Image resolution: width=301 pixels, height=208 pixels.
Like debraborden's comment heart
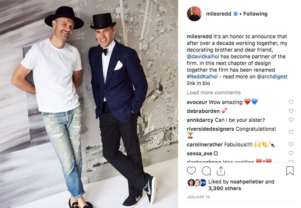coord(291,111)
